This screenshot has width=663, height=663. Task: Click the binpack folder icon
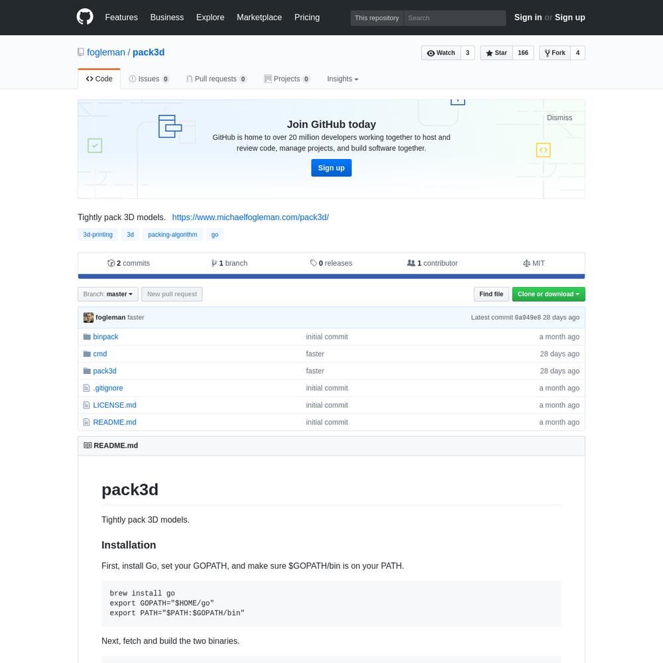[87, 337]
